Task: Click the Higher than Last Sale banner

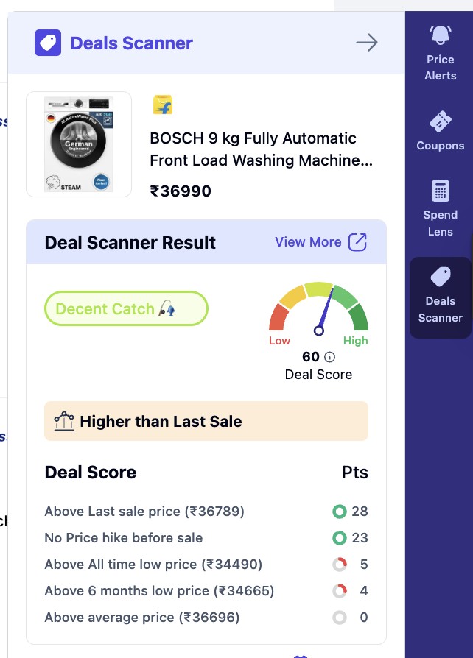Action: (x=206, y=421)
